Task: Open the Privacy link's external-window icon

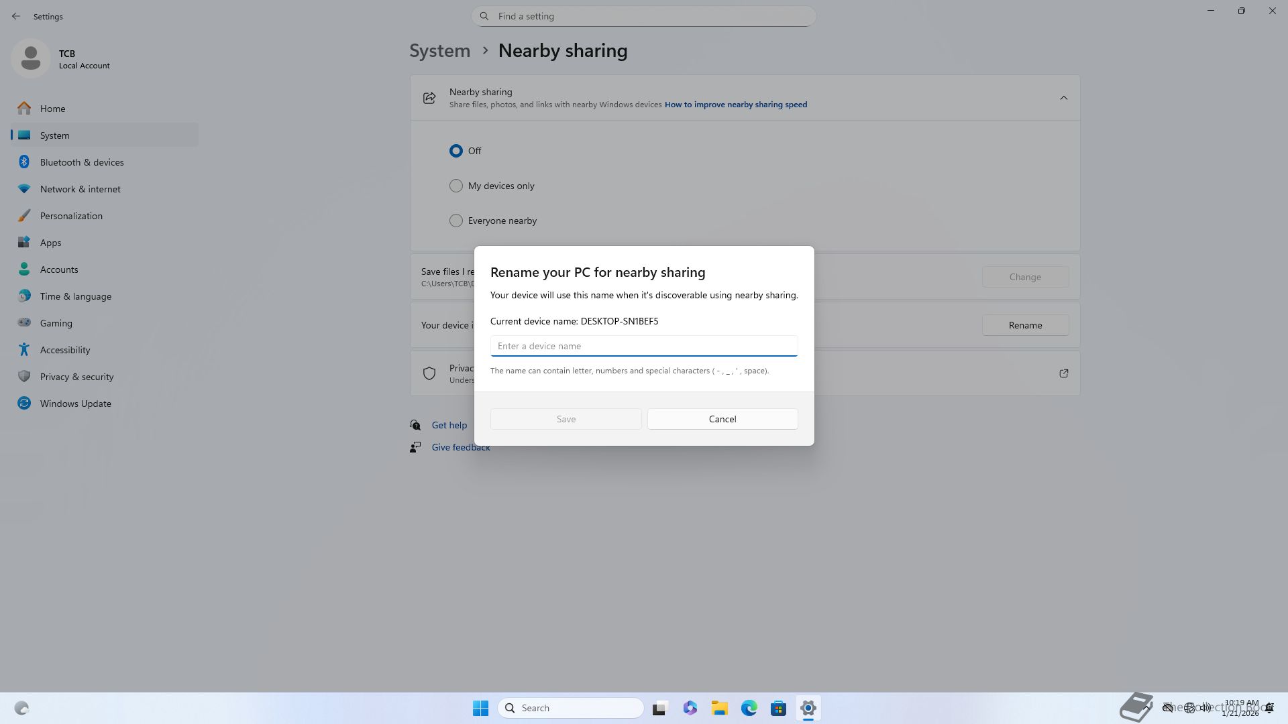Action: 1063,373
